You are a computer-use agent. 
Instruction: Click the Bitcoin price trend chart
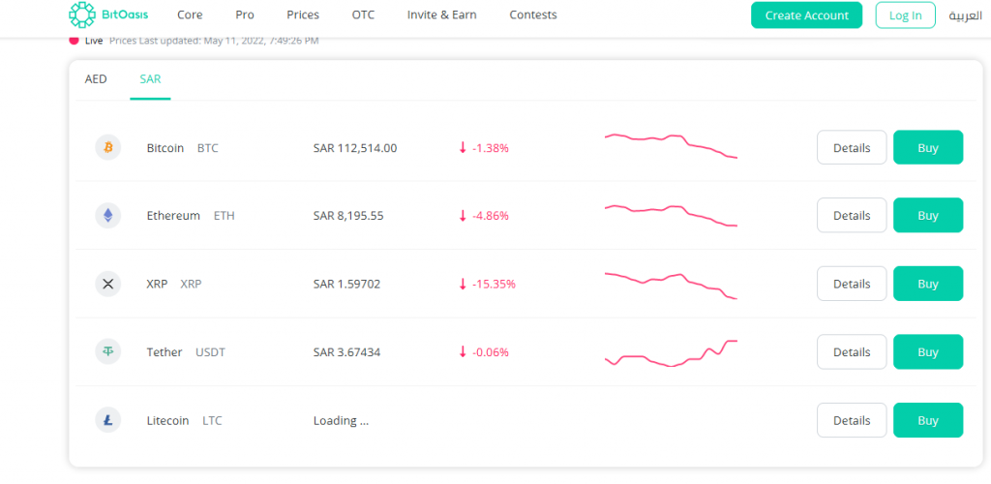(672, 146)
